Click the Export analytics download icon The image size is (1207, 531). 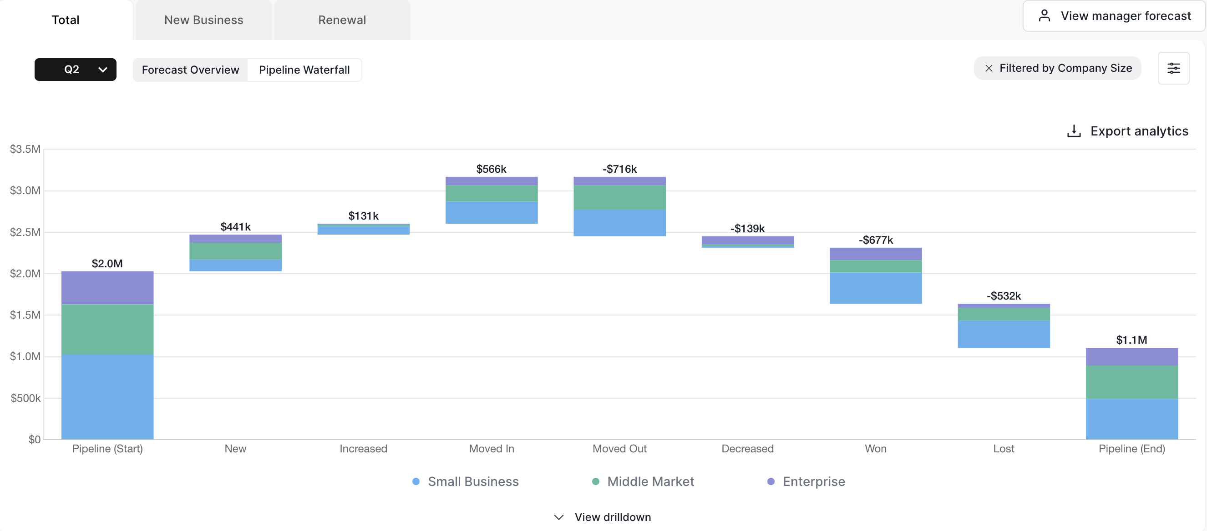(1074, 131)
